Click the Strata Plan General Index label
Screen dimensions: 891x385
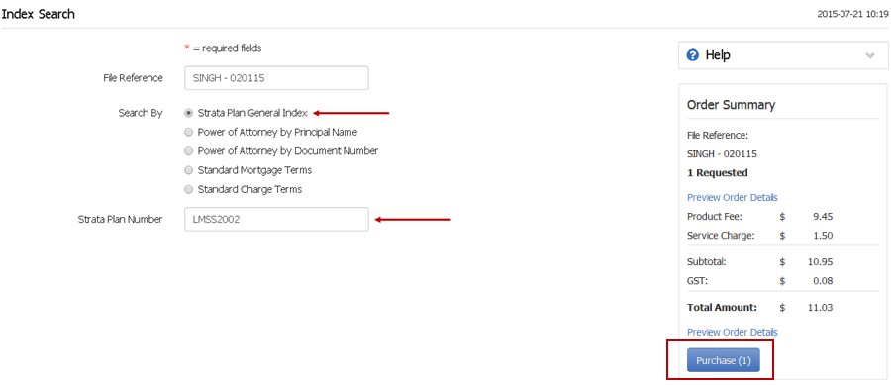pyautogui.click(x=252, y=113)
